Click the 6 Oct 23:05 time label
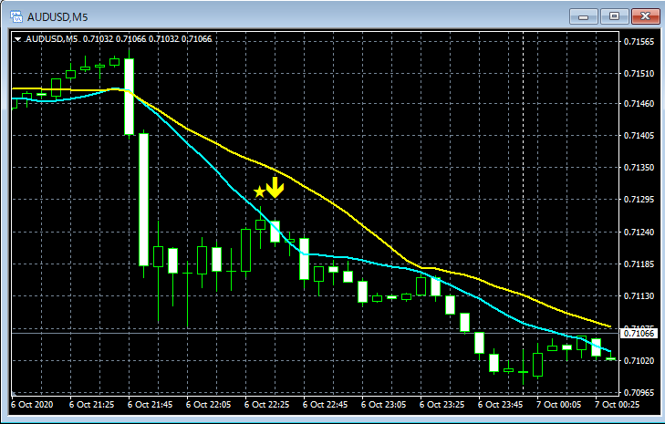Image resolution: width=665 pixels, height=424 pixels. pos(384,405)
